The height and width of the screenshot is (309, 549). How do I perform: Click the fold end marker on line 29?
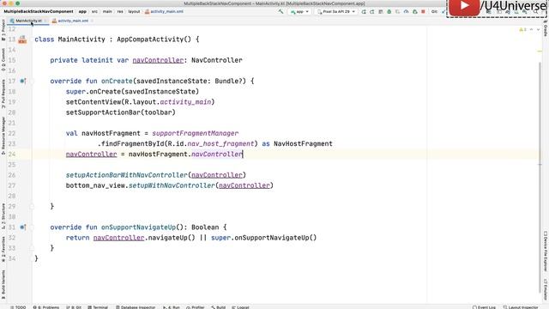[x=32, y=206]
